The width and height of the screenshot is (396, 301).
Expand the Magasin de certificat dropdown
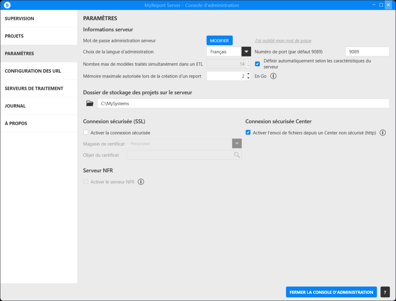pos(237,144)
